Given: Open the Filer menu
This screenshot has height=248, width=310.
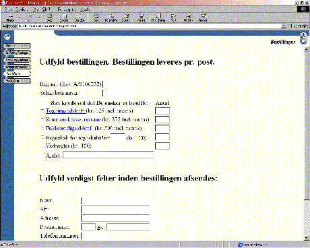Looking at the screenshot, I should tap(8, 9).
